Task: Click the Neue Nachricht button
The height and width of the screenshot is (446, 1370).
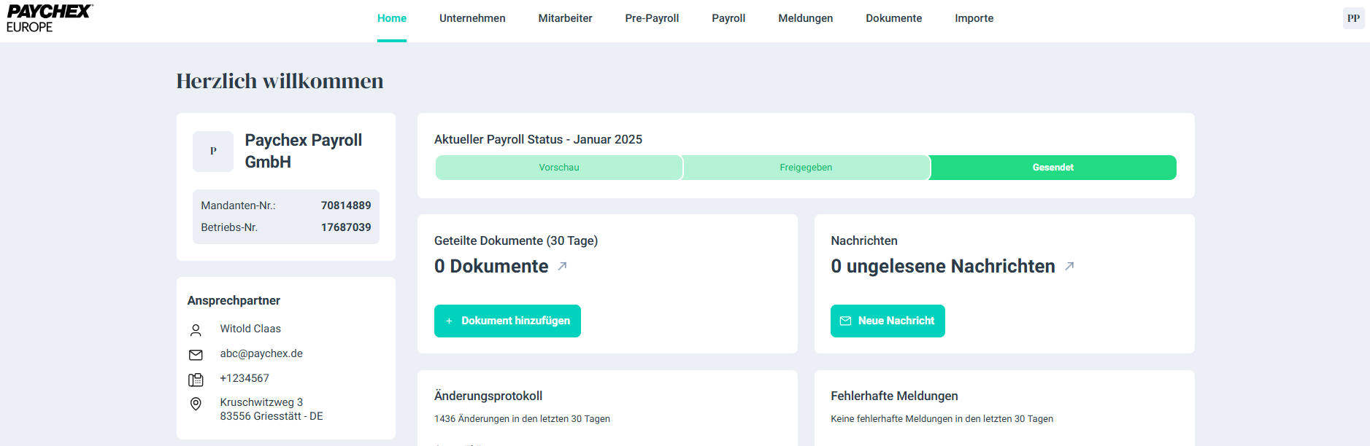Action: (888, 321)
